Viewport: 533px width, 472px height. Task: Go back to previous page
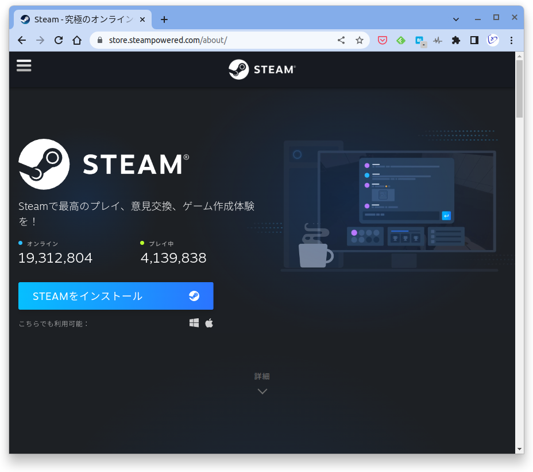point(22,40)
